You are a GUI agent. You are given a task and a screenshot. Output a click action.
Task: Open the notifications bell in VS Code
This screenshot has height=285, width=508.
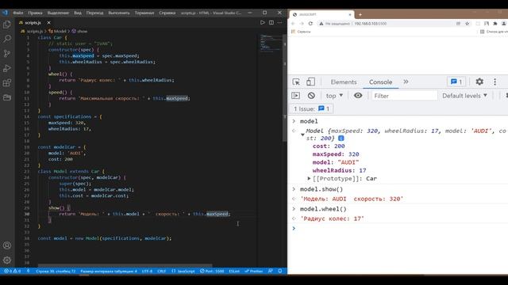point(280,271)
